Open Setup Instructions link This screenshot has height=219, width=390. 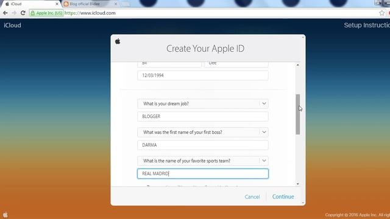click(x=367, y=25)
